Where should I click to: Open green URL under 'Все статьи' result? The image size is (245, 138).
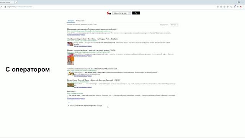[75, 93]
